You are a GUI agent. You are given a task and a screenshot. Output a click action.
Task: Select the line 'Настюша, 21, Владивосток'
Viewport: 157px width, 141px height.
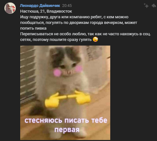point(46,11)
